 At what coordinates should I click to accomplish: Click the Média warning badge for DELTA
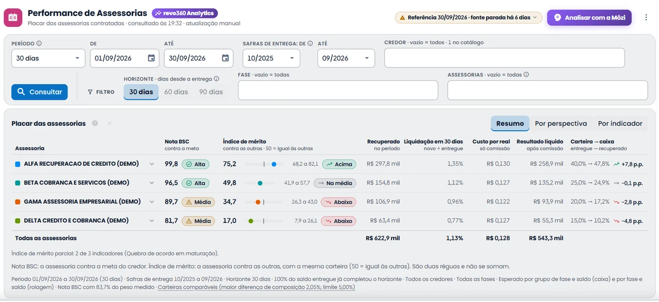pos(198,220)
